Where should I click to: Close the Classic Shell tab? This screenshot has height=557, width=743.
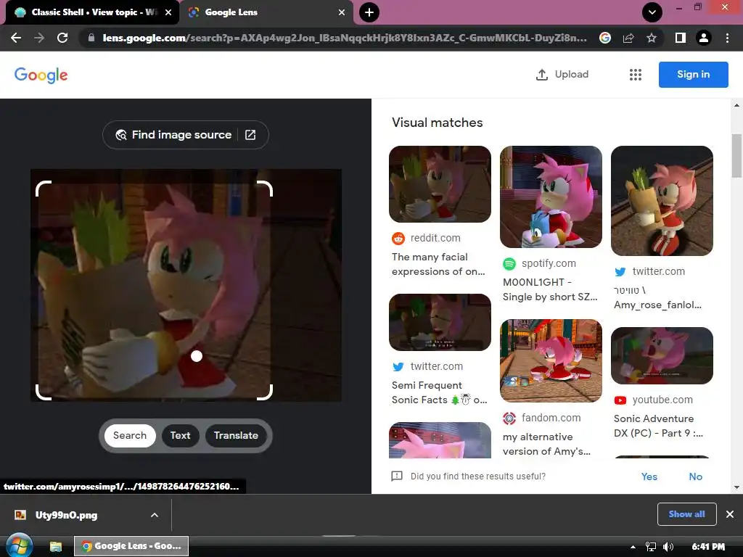click(x=168, y=12)
